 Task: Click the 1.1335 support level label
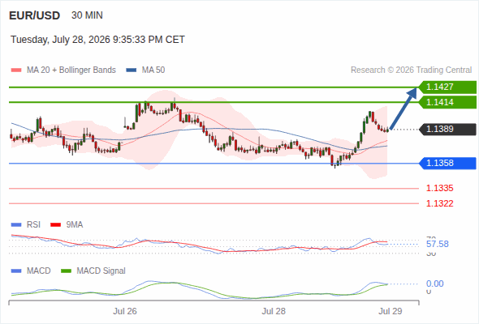point(439,189)
